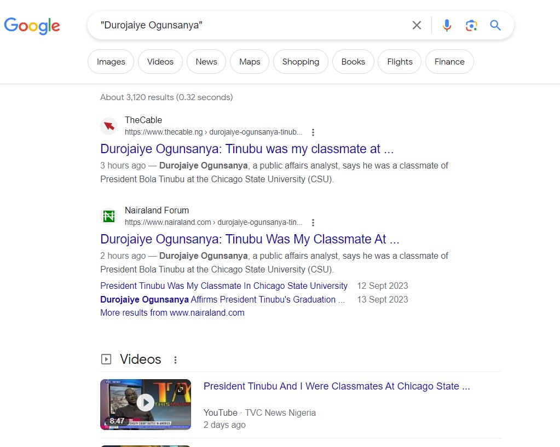Click Nairaland Forum site name
This screenshot has height=447, width=560.
157,211
